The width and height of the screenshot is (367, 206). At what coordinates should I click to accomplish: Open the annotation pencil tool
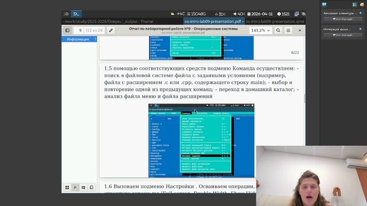tap(111, 30)
